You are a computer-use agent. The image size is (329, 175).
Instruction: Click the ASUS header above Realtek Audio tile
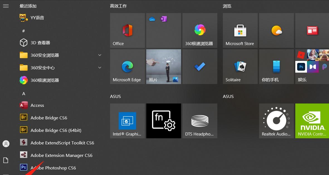pyautogui.click(x=228, y=97)
